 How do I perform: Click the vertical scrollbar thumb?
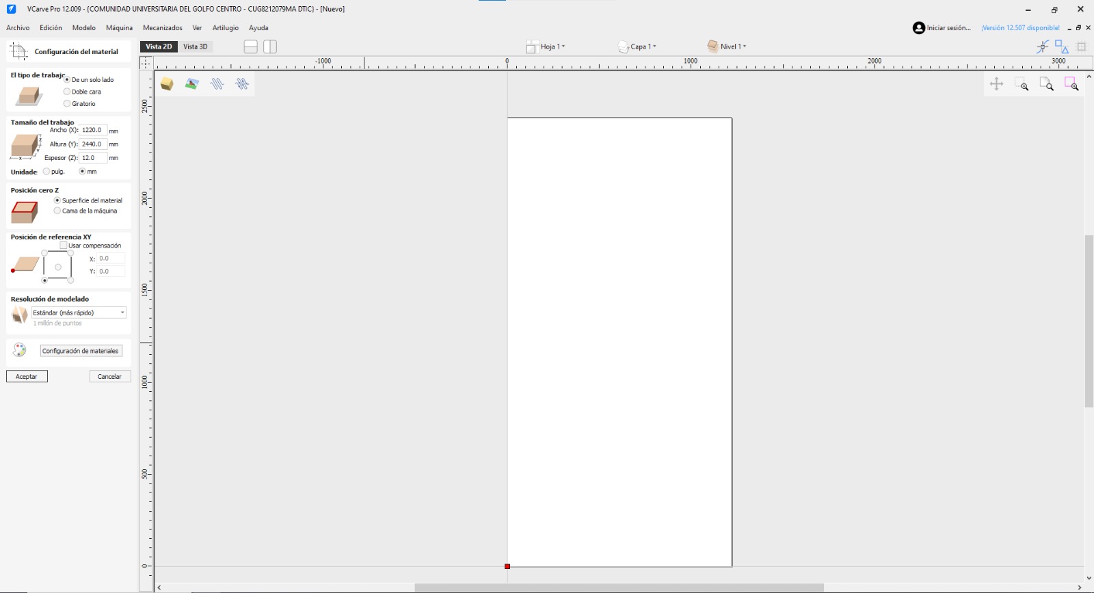coord(1089,321)
